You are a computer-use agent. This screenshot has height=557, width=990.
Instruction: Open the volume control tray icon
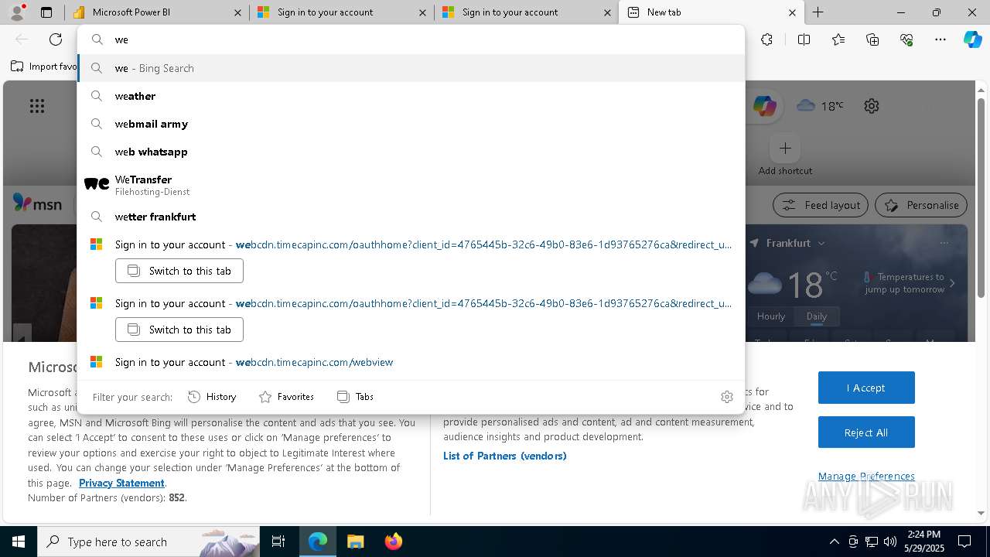point(890,542)
